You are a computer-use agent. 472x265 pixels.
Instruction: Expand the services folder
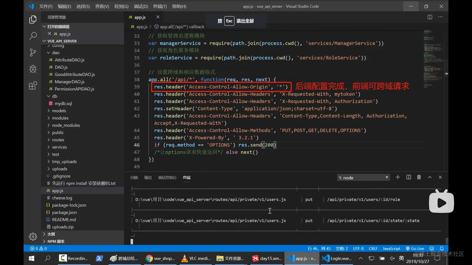(x=49, y=147)
